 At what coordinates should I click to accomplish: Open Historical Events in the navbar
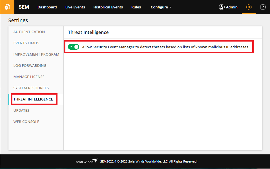coord(108,7)
